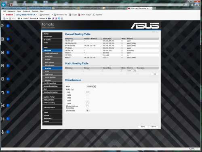Screen dimensions: 202x152
Task: Open Port Forwarding in sidebar
Action: point(53,83)
